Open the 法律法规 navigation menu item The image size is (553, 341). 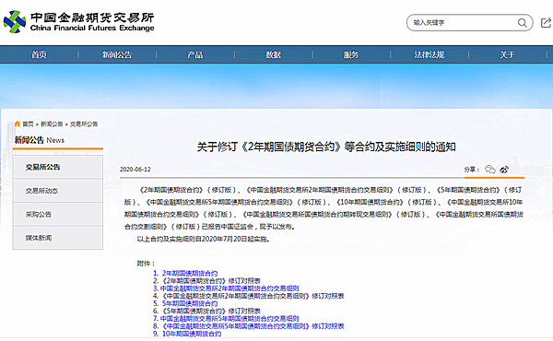click(x=429, y=54)
